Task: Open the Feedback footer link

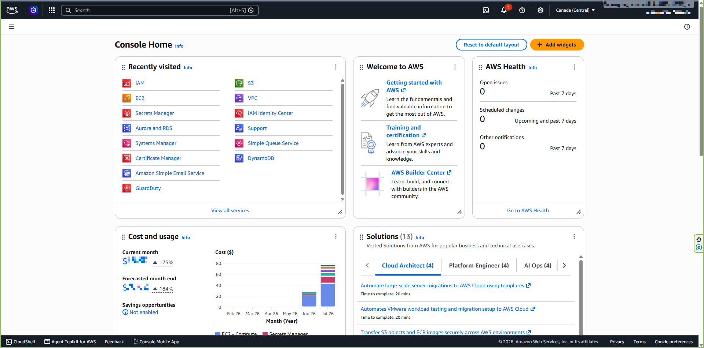Action: [114, 342]
